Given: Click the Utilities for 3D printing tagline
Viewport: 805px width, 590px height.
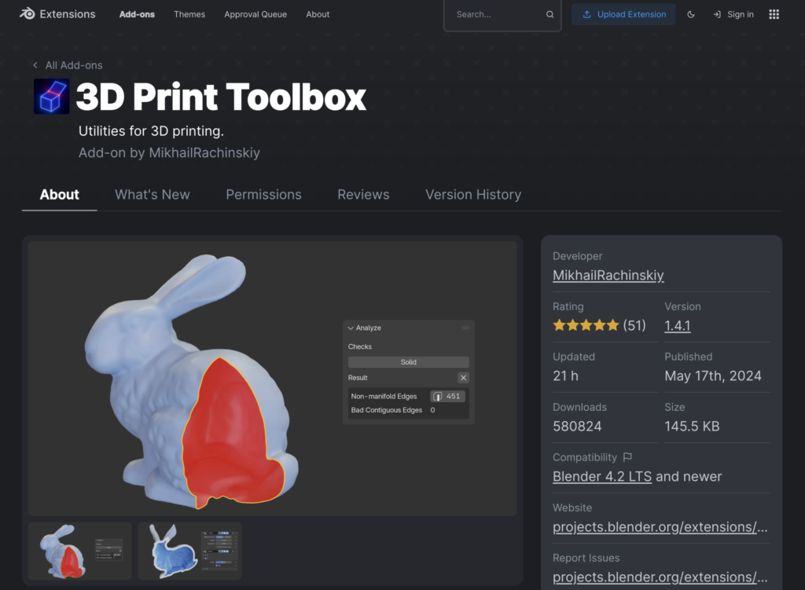Looking at the screenshot, I should 151,131.
